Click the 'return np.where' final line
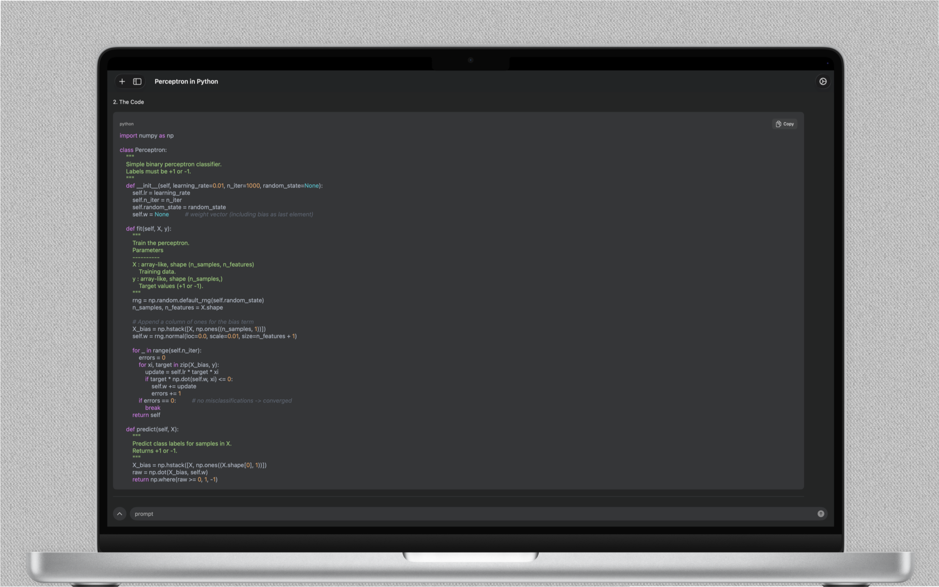The width and height of the screenshot is (939, 587). click(175, 479)
